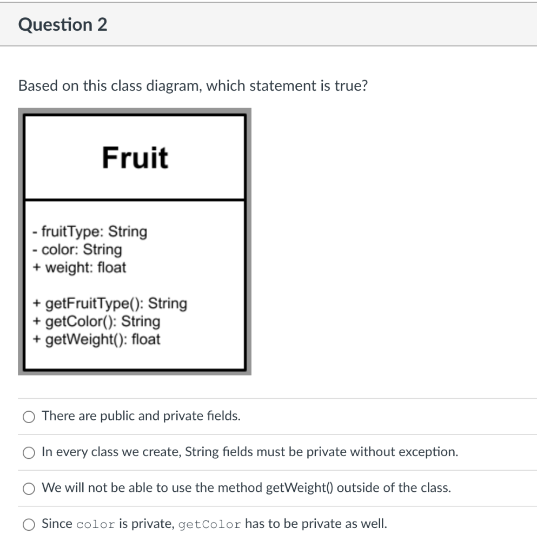Image resolution: width=537 pixels, height=554 pixels.
Task: Choose the option about getWeight() outside the class
Action: click(29, 488)
